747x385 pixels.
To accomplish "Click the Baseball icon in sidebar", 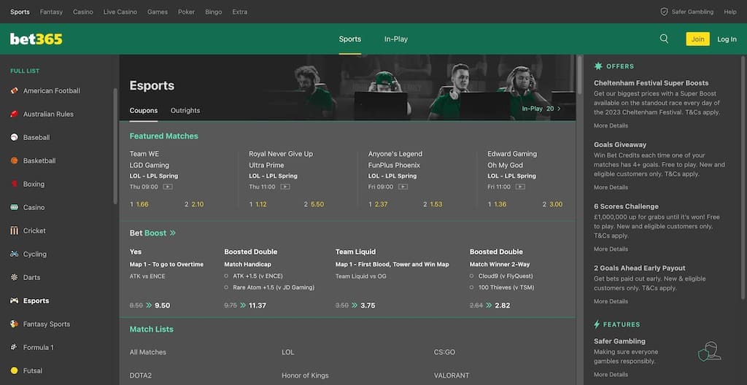I will click(x=15, y=137).
